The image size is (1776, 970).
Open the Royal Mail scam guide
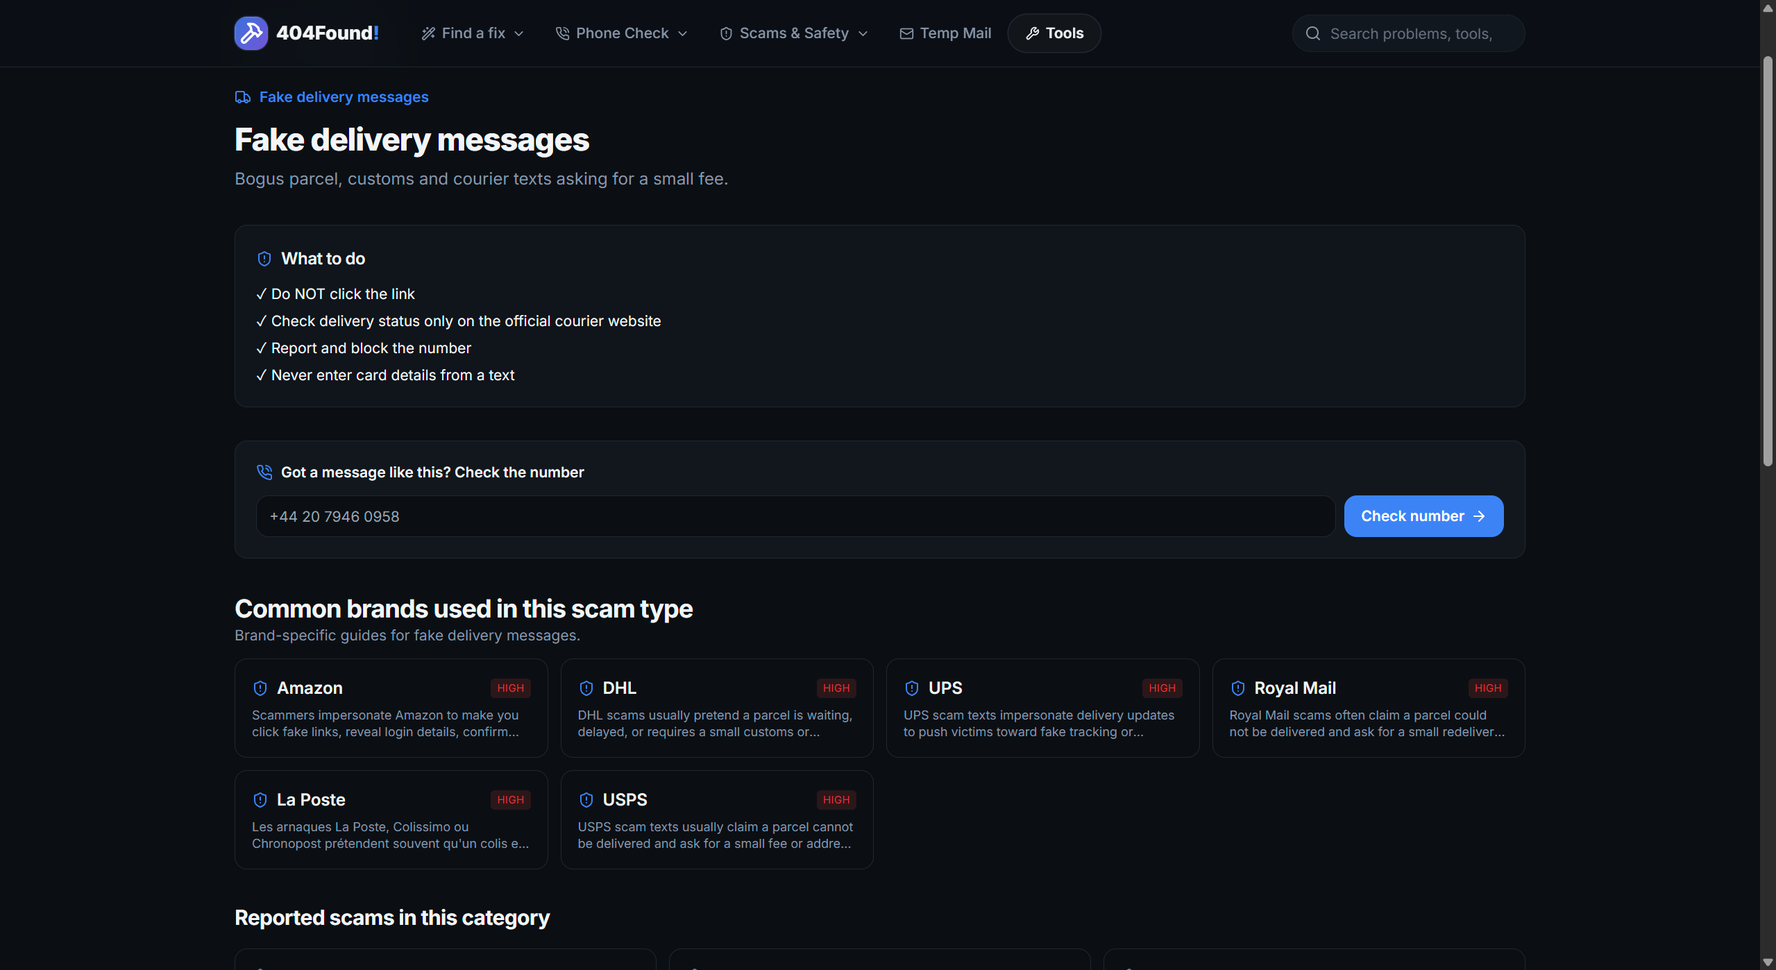[1369, 708]
